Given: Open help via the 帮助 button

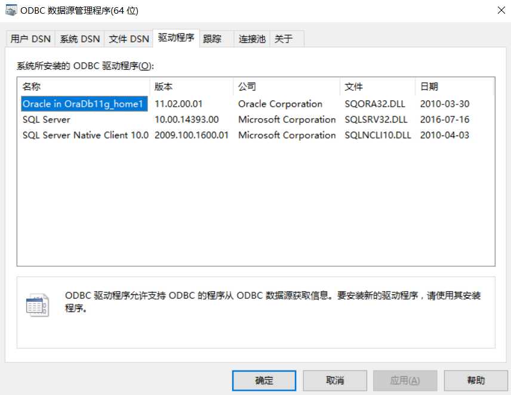Looking at the screenshot, I should [x=476, y=380].
